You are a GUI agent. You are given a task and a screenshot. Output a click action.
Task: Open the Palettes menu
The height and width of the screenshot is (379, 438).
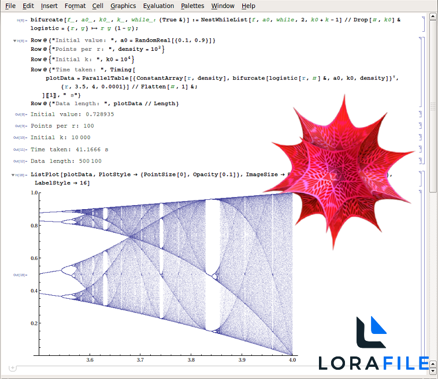(192, 6)
